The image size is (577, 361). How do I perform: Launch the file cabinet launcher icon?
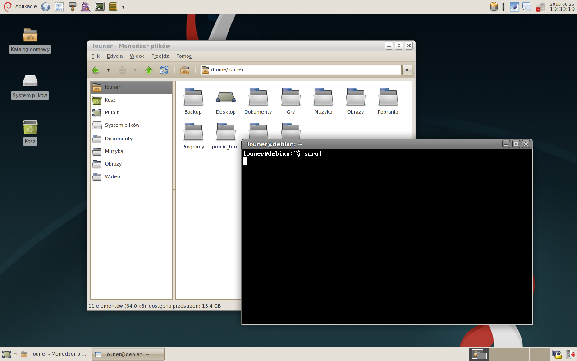click(x=113, y=7)
